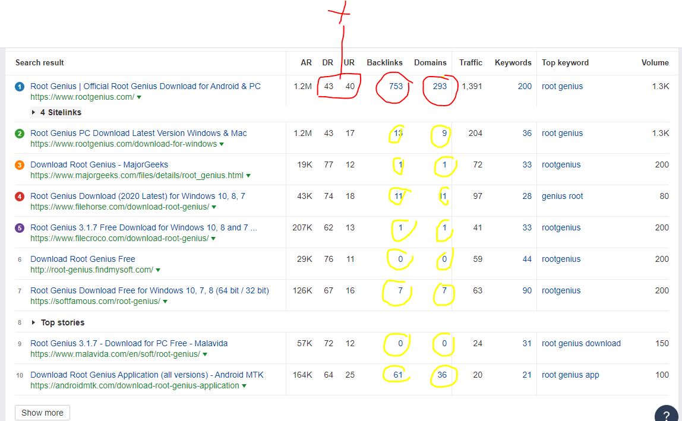Open 753 backlinks count for rootgenius.com
Image resolution: width=682 pixels, height=421 pixels.
coord(396,86)
